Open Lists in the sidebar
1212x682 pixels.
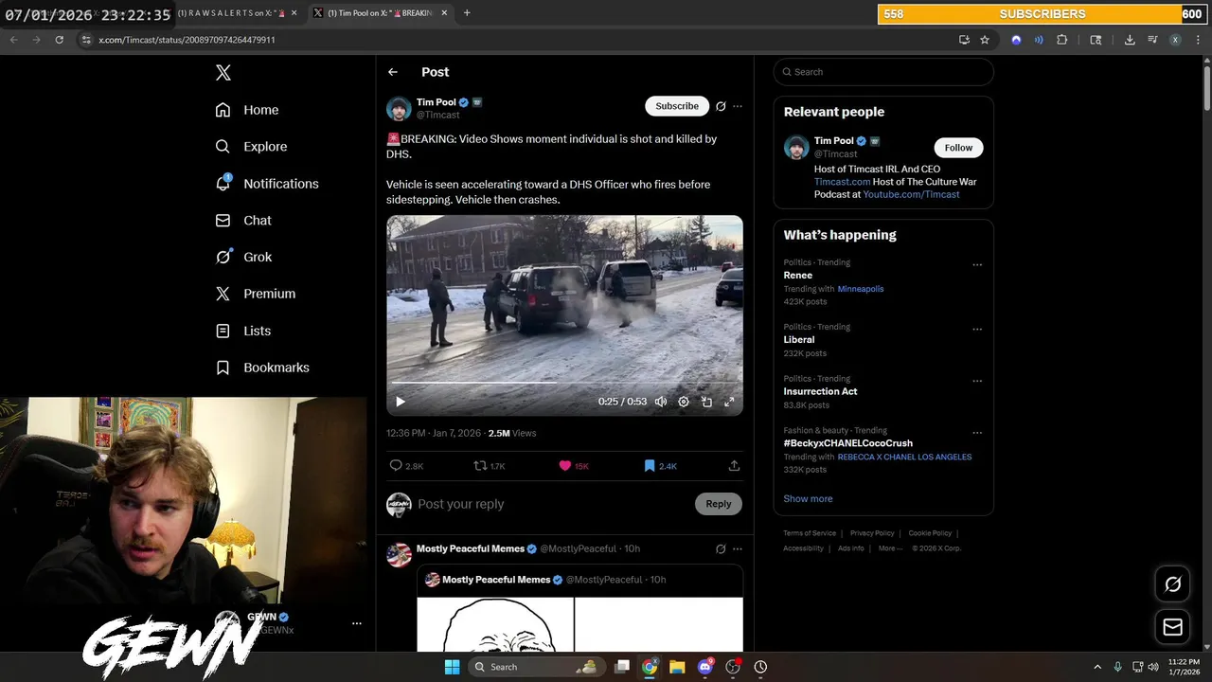click(x=243, y=331)
